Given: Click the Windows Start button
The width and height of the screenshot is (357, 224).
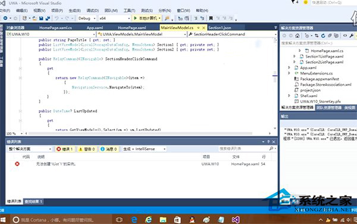Looking at the screenshot, I should [3, 220].
